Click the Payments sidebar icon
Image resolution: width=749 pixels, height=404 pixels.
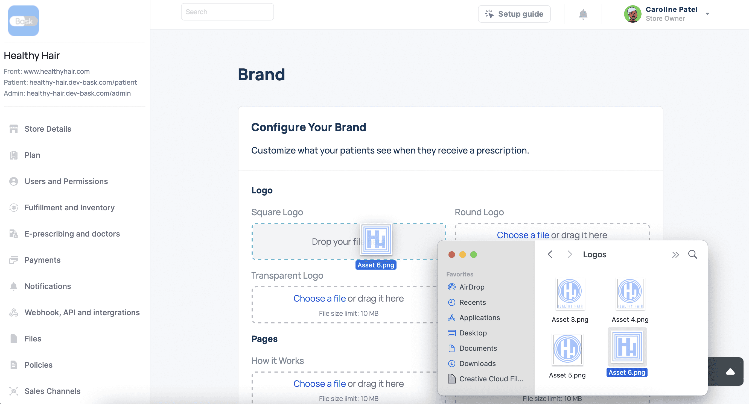14,259
